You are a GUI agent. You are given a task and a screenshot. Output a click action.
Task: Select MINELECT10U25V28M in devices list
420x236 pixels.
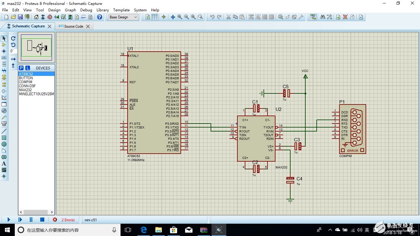pos(37,94)
